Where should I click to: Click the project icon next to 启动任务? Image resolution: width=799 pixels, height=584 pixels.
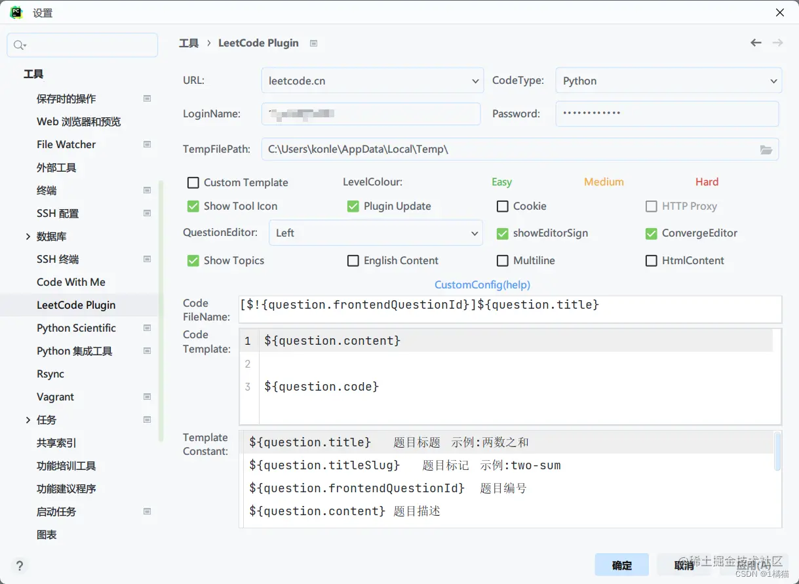tap(147, 511)
